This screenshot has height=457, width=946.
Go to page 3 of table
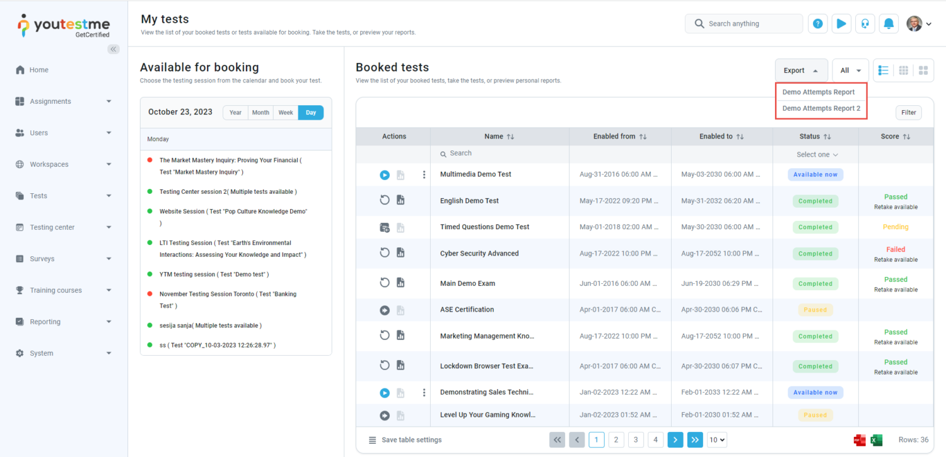[x=636, y=440]
